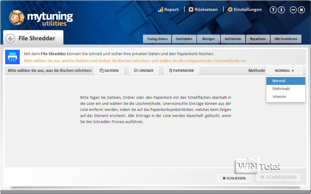
Task: Open the Report view
Action: coord(168,9)
